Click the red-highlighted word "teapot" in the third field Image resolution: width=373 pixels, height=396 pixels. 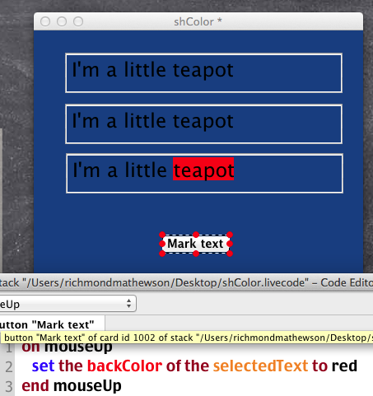pyautogui.click(x=203, y=170)
